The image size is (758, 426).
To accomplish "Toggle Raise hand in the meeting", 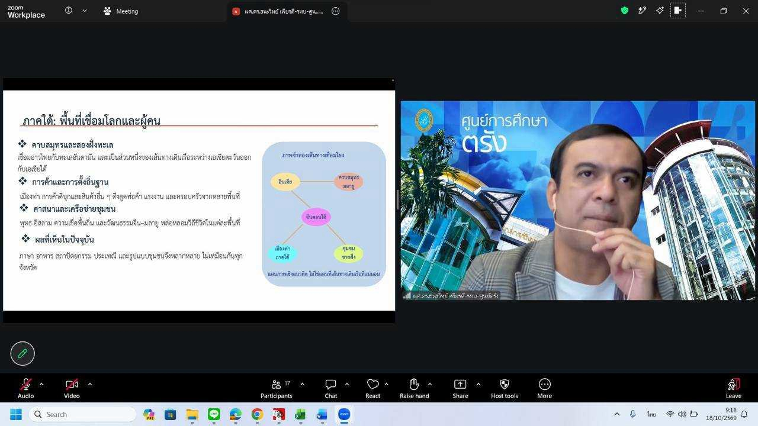I will (x=414, y=388).
